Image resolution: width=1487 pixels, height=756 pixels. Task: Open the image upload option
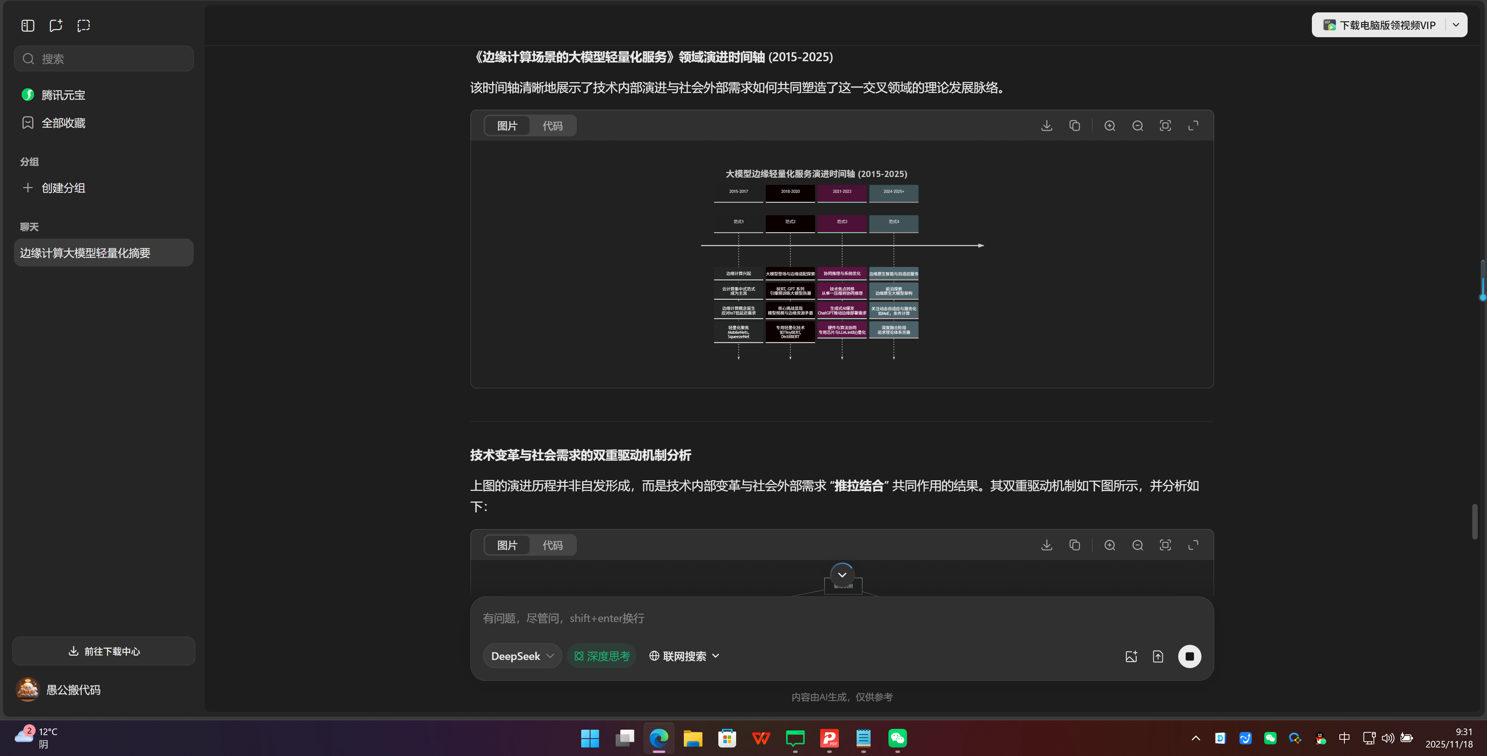1131,656
